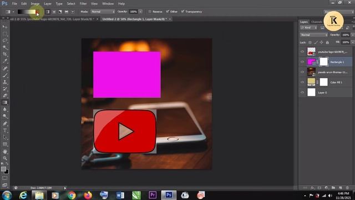The height and width of the screenshot is (200, 355).
Task: Select the Magic Wand tool
Action: point(5,47)
